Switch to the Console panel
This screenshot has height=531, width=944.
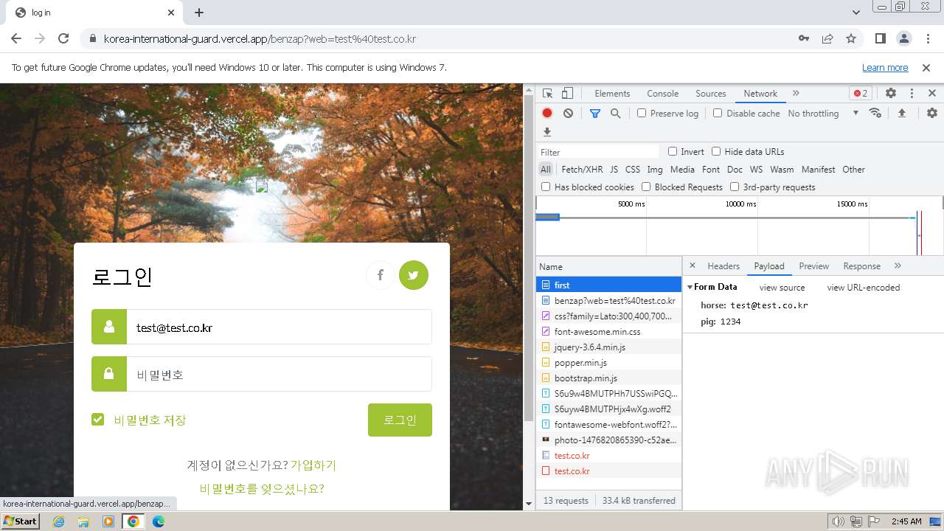(662, 93)
